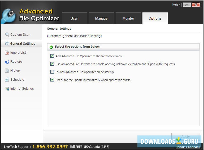Close the Advanced File Optimizer window
This screenshot has width=204, height=150.
point(196,5)
